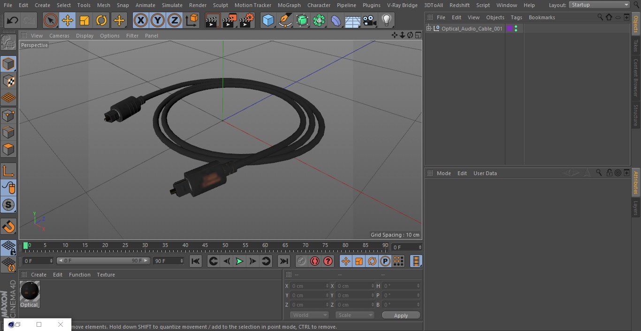The height and width of the screenshot is (331, 641).
Task: Render the active view
Action: point(213,20)
